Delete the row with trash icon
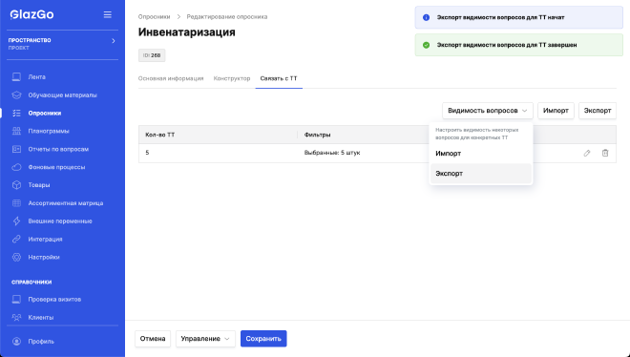630x357 pixels. [605, 153]
